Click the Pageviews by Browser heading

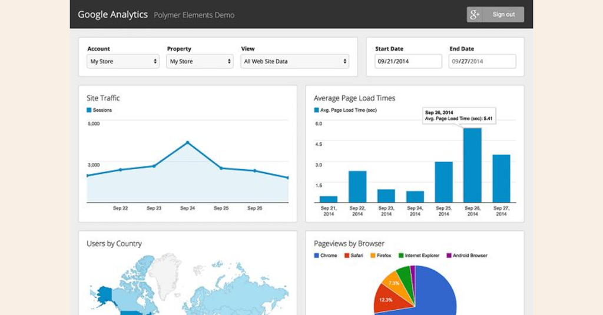[349, 244]
